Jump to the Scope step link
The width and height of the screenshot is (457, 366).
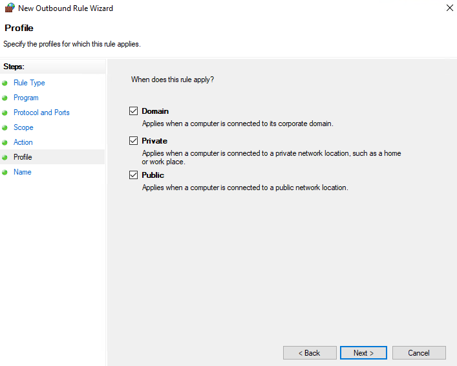click(x=23, y=127)
